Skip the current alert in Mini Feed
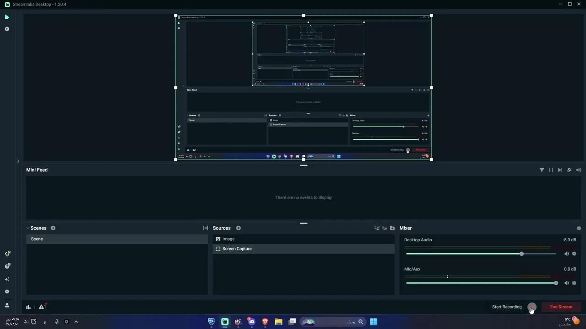The height and width of the screenshot is (329, 586). coord(560,170)
